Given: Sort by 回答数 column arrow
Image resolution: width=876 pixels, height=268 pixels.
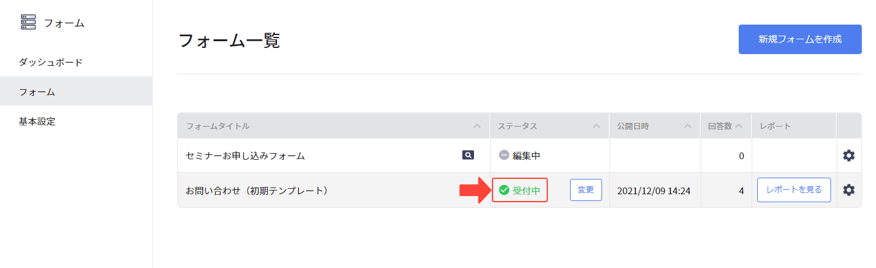Looking at the screenshot, I should tap(739, 126).
